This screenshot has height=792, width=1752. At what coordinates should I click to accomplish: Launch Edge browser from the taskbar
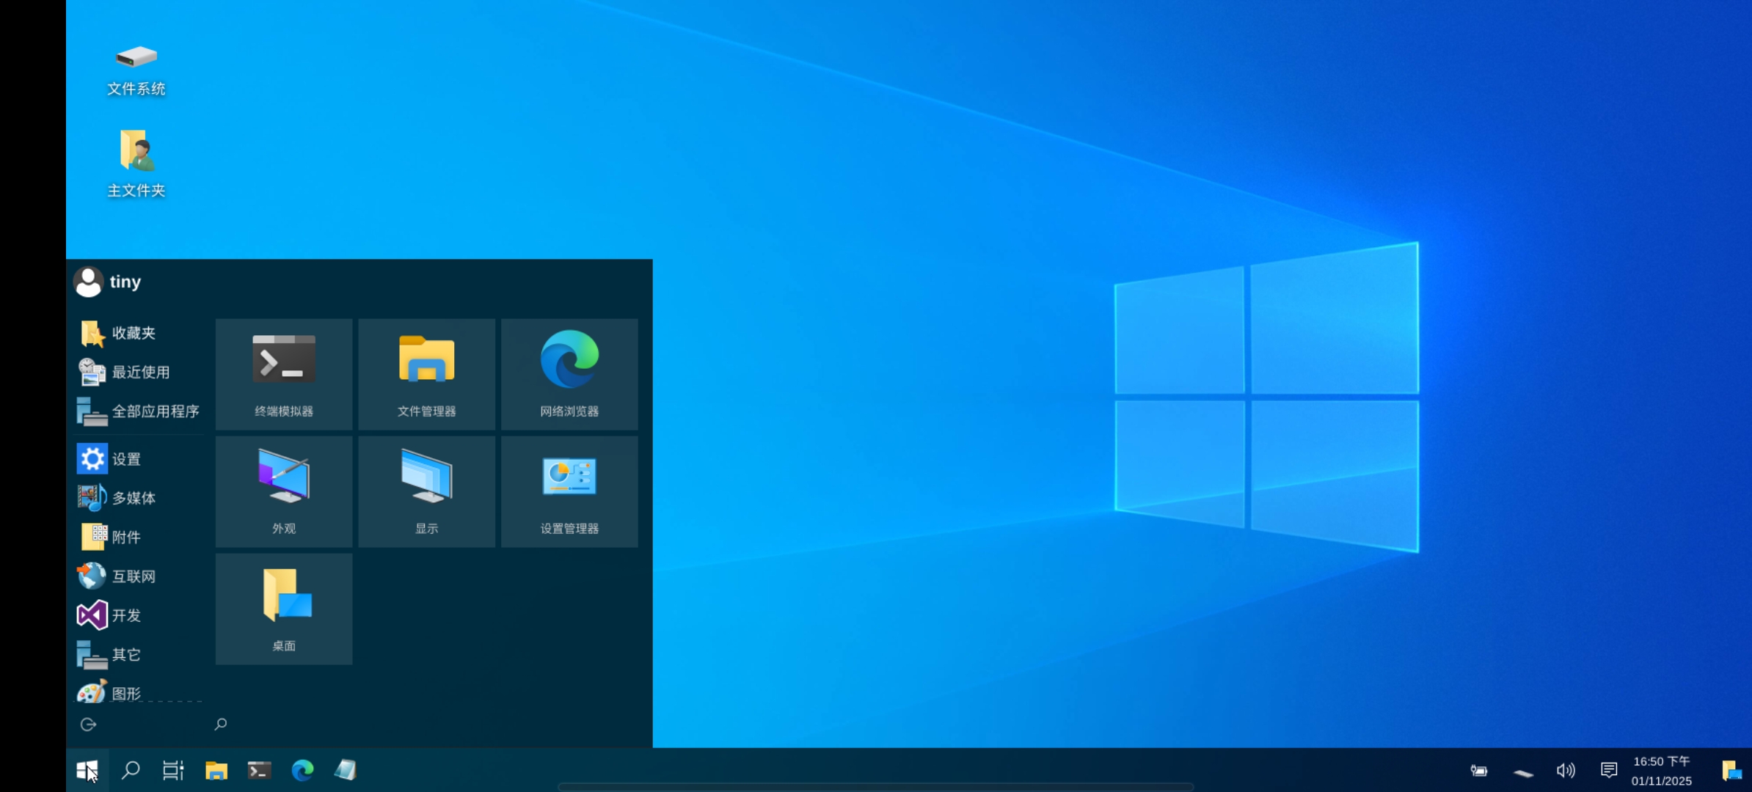tap(302, 770)
